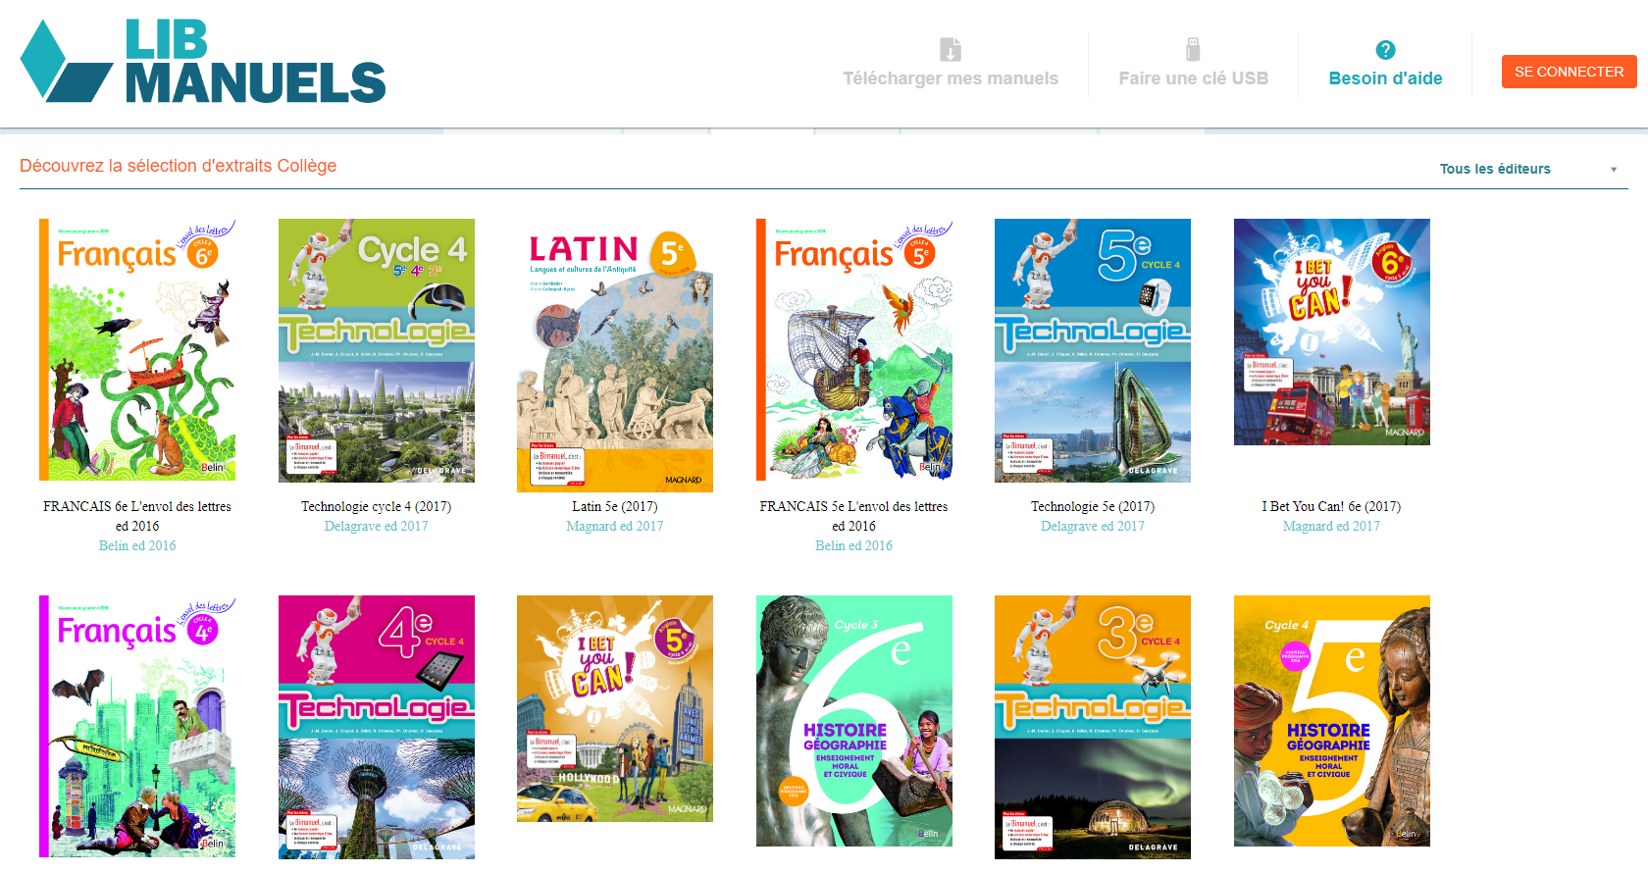Click the Lib Manuels logo
This screenshot has width=1648, height=873.
(x=203, y=62)
